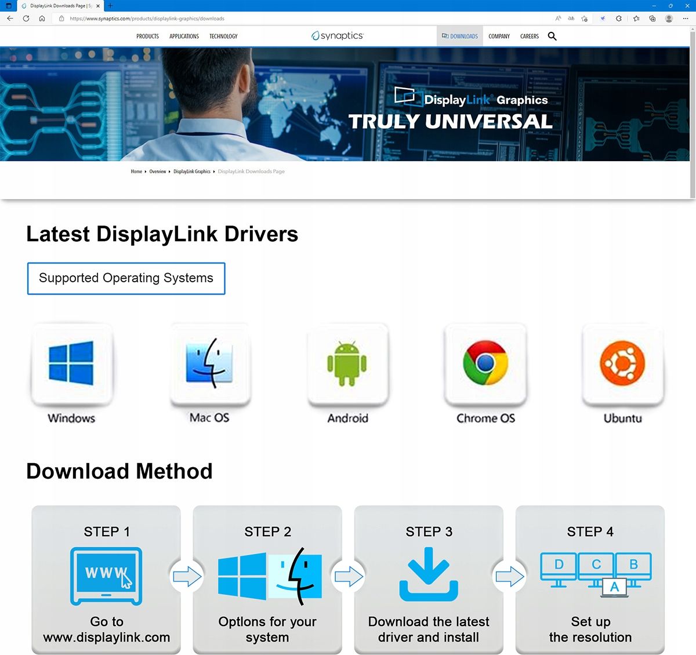The image size is (696, 655).
Task: Select the Android driver icon
Action: 347,363
